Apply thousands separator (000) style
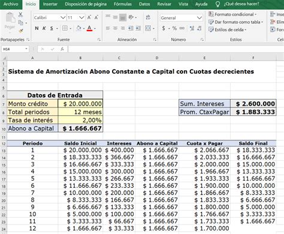Screen dimensions: 284x234 point(182,28)
